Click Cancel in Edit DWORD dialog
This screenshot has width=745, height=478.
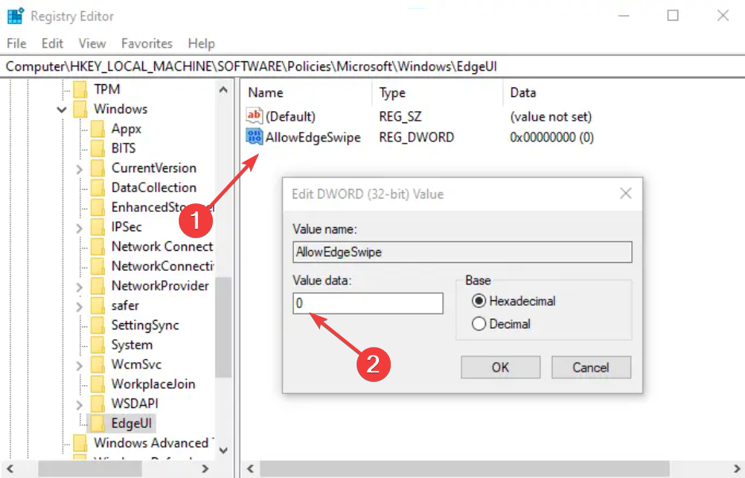pyautogui.click(x=591, y=368)
